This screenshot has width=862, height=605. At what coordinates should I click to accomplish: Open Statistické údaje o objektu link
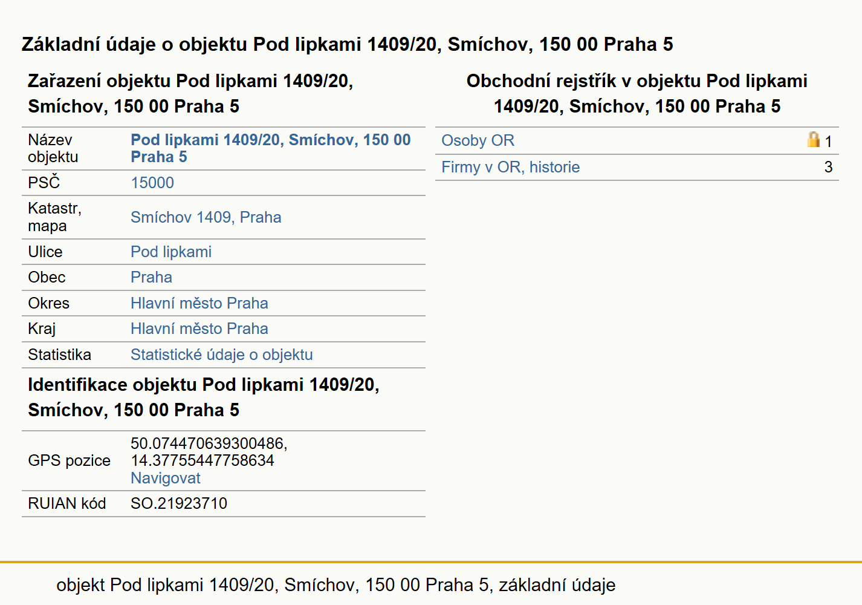(221, 355)
